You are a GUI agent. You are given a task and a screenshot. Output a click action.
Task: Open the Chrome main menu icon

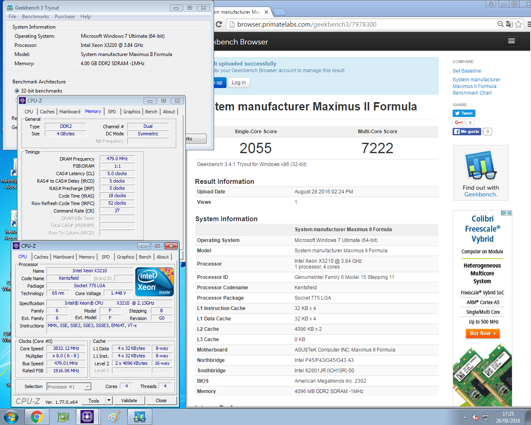tap(529, 24)
